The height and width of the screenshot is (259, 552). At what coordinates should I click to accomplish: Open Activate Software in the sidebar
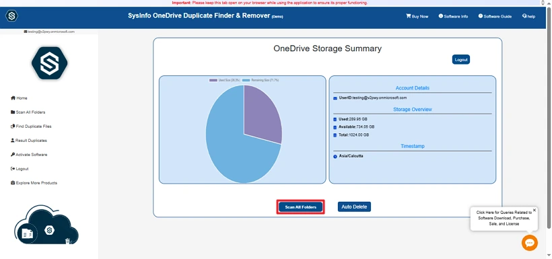[29, 155]
